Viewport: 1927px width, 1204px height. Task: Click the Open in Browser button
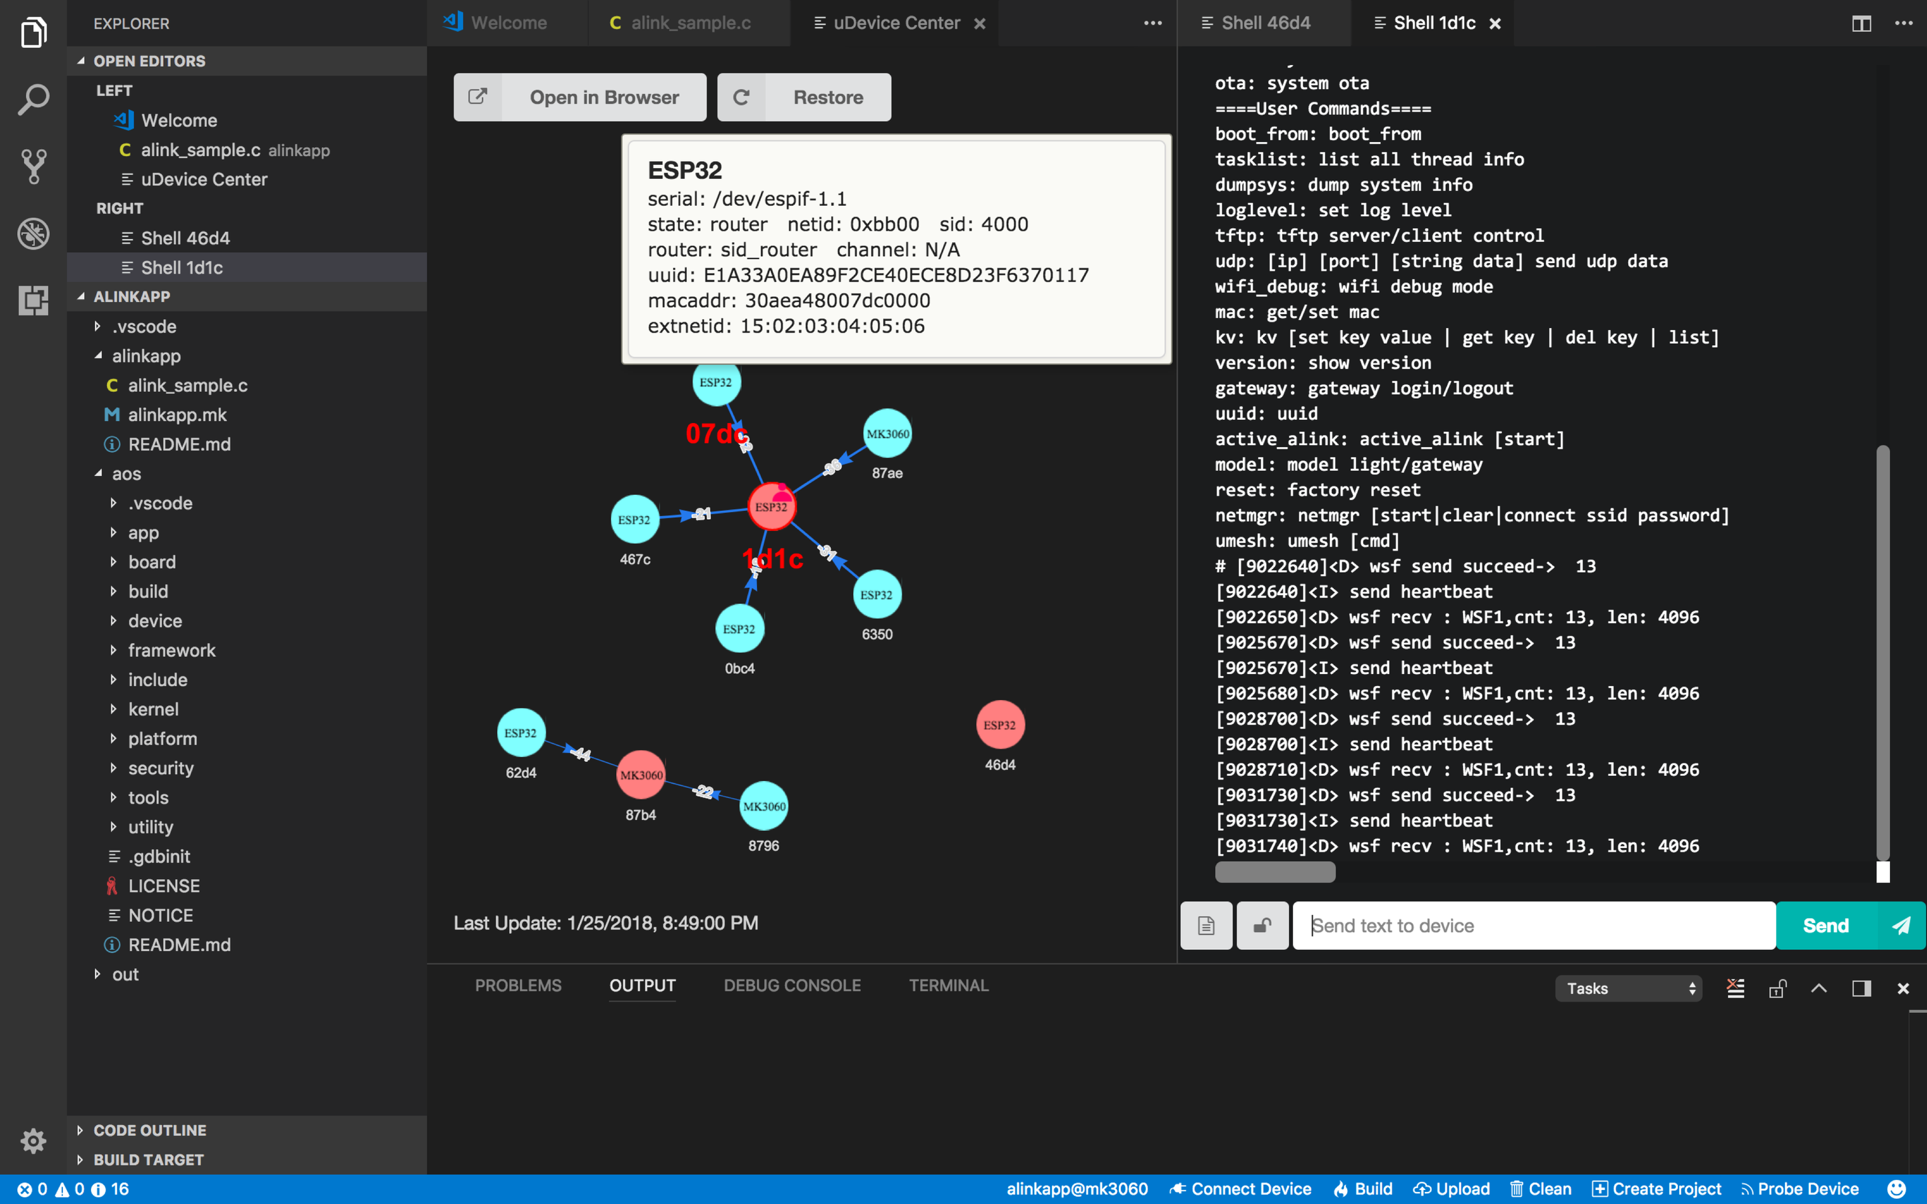(580, 97)
